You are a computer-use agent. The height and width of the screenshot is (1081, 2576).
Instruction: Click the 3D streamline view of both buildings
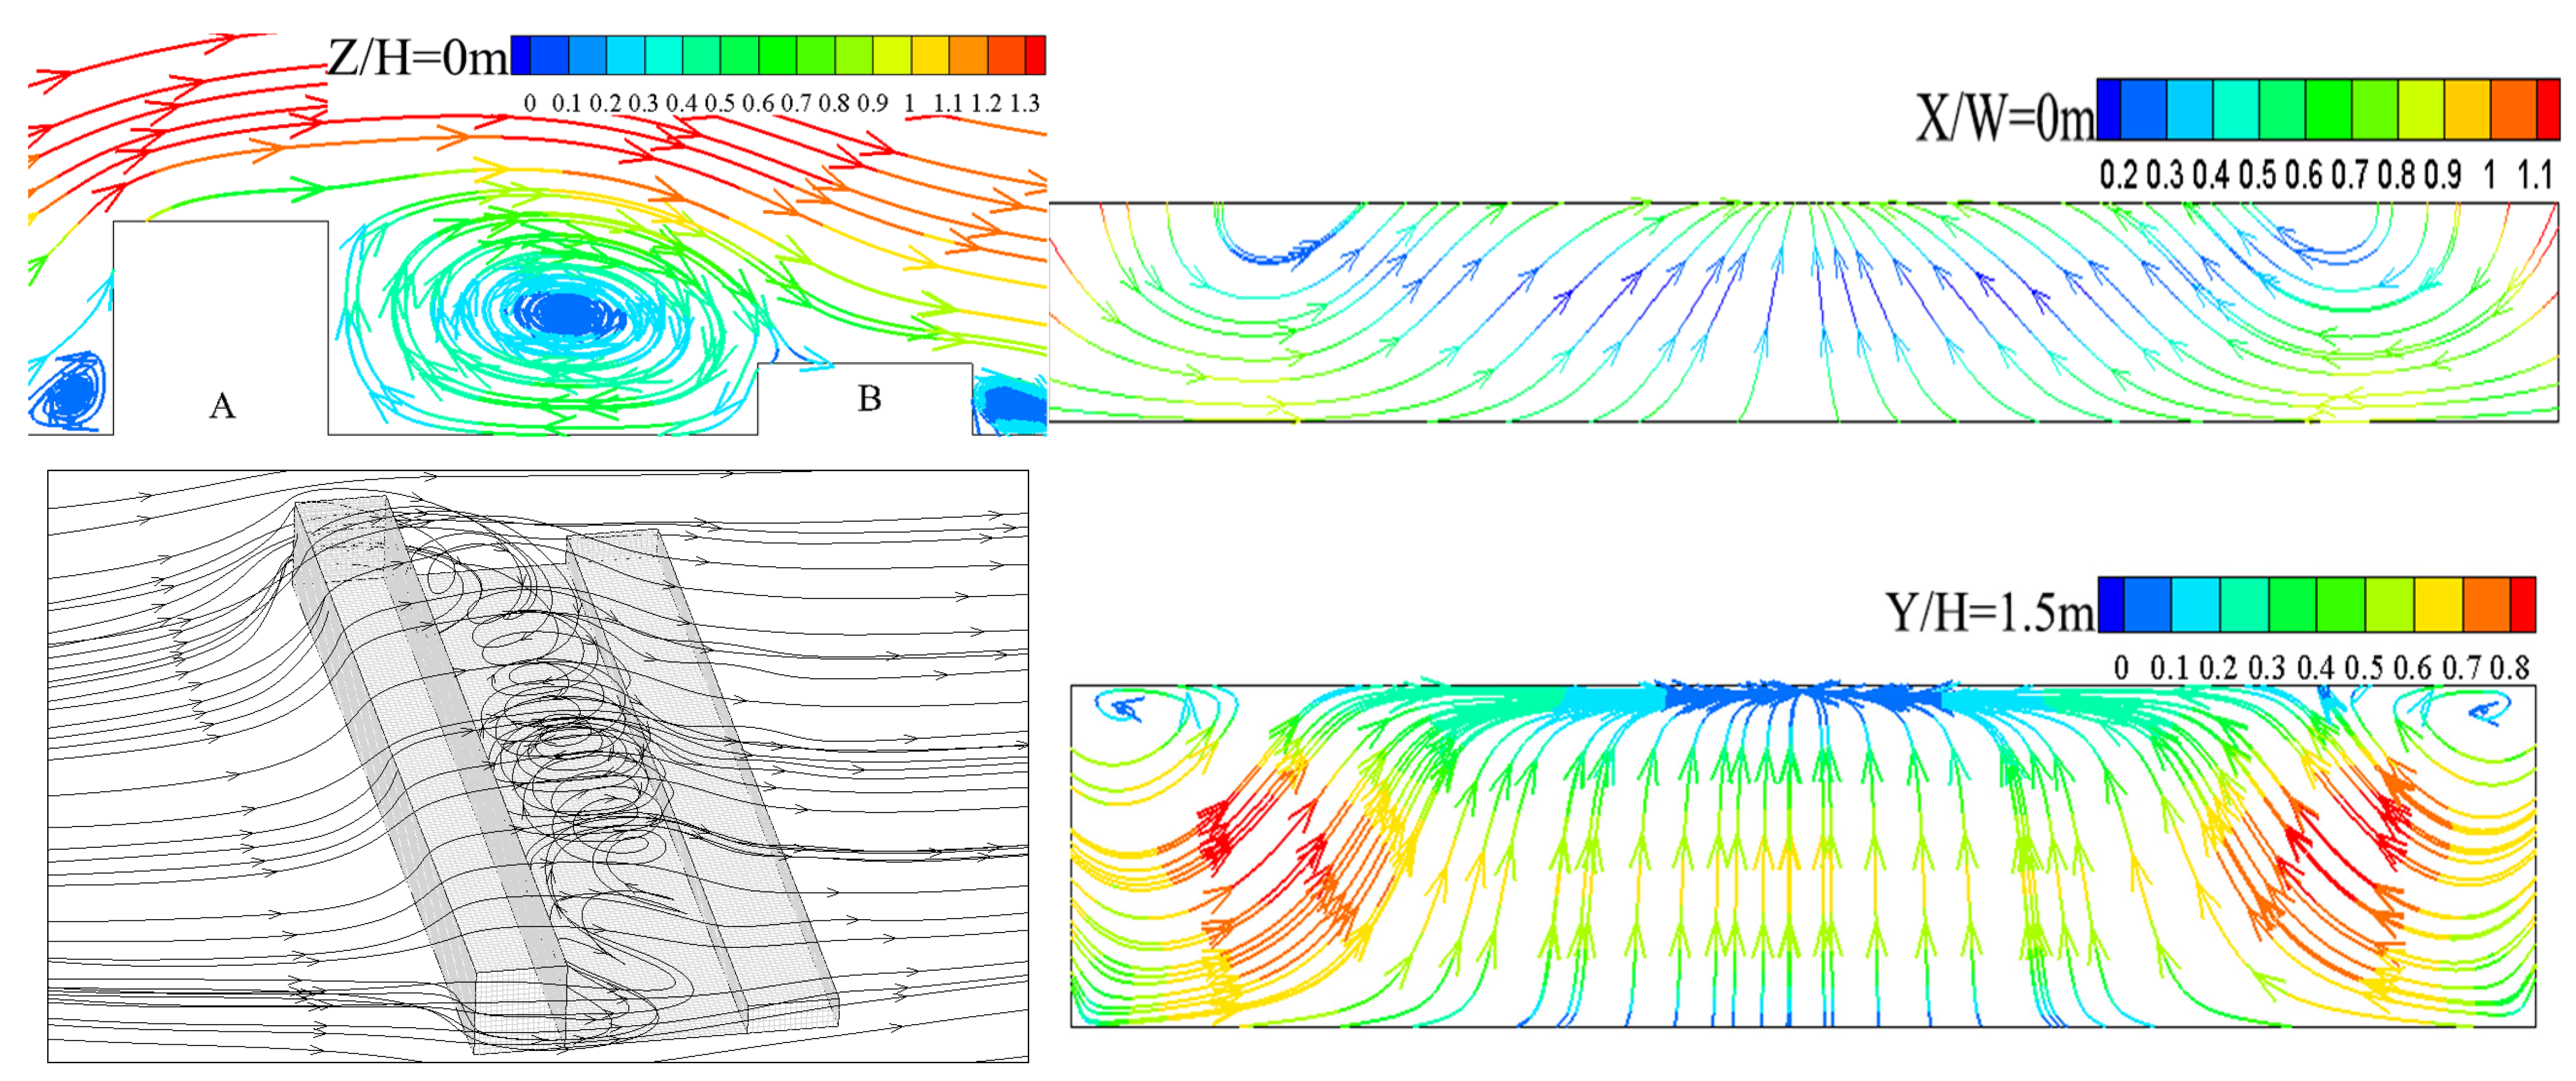(x=538, y=766)
